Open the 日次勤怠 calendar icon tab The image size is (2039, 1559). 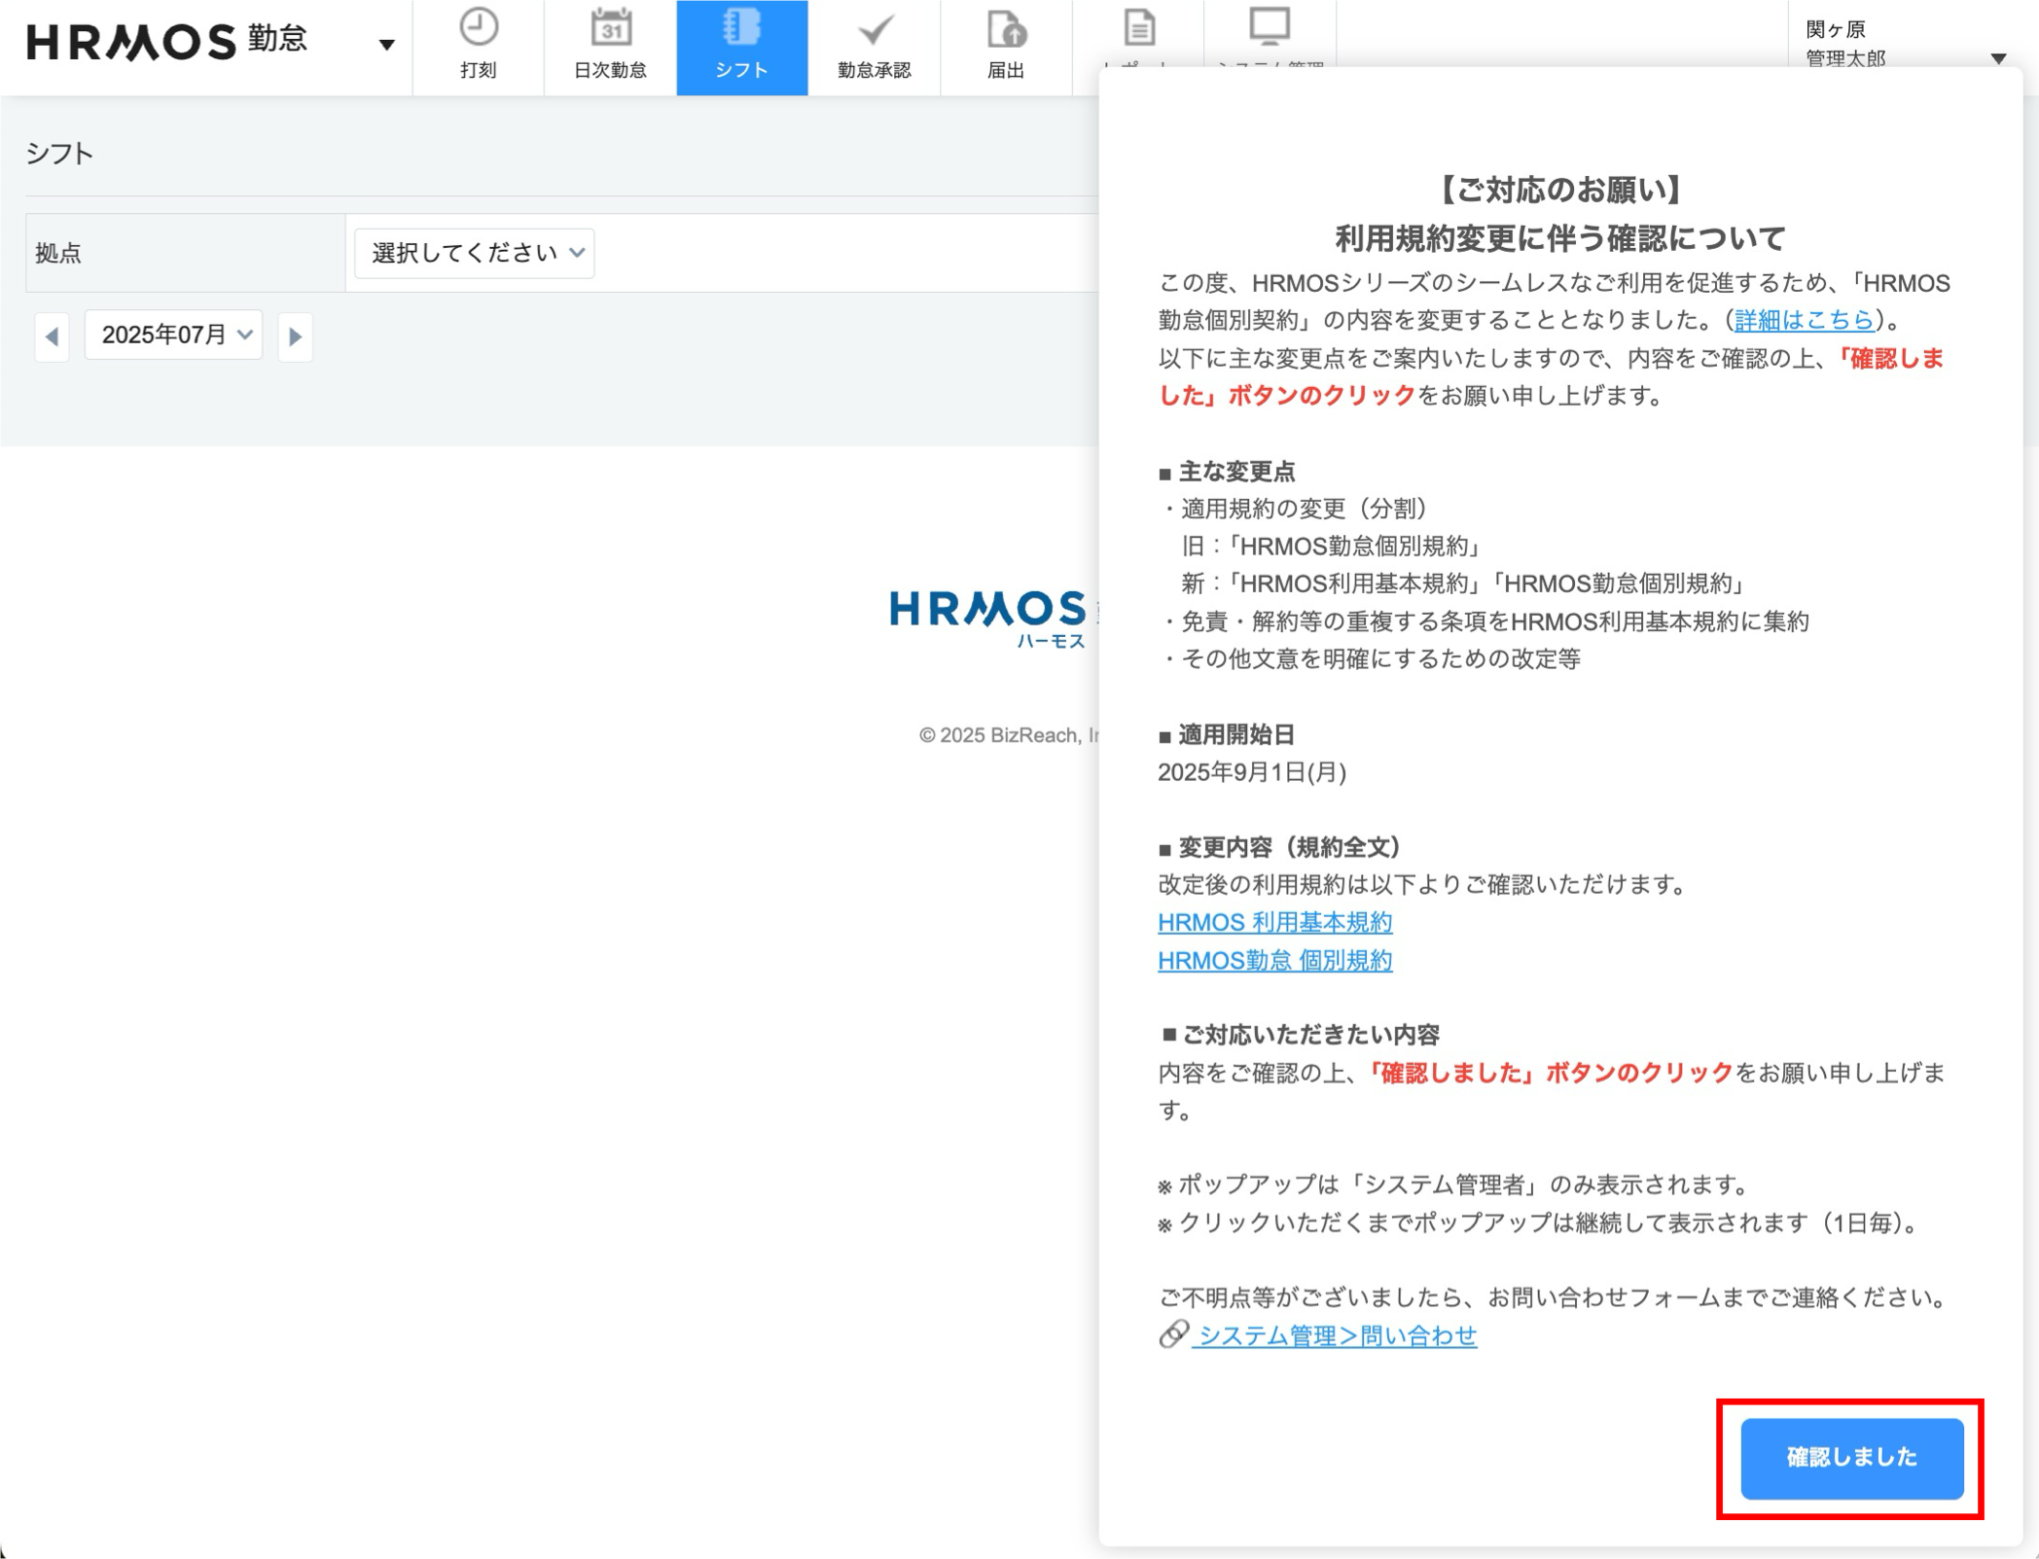pyautogui.click(x=610, y=48)
